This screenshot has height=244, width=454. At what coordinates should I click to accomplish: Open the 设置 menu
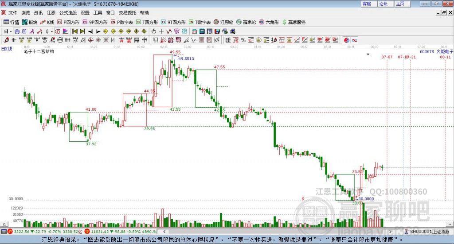[85, 13]
